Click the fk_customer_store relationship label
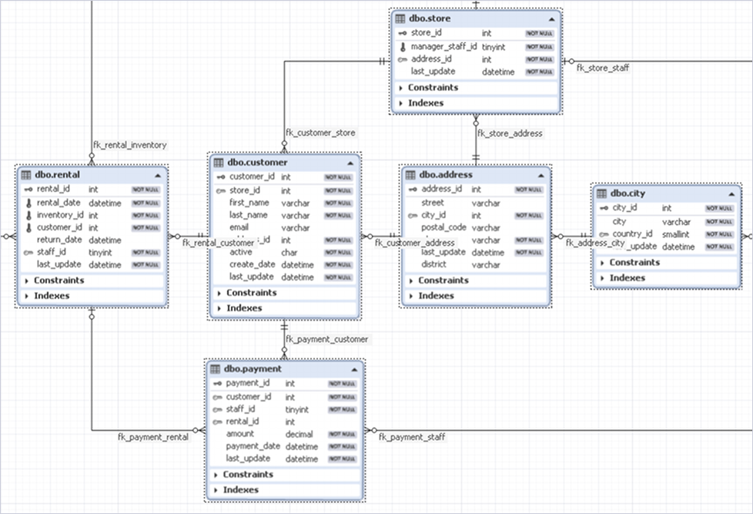The width and height of the screenshot is (753, 514). pyautogui.click(x=320, y=133)
